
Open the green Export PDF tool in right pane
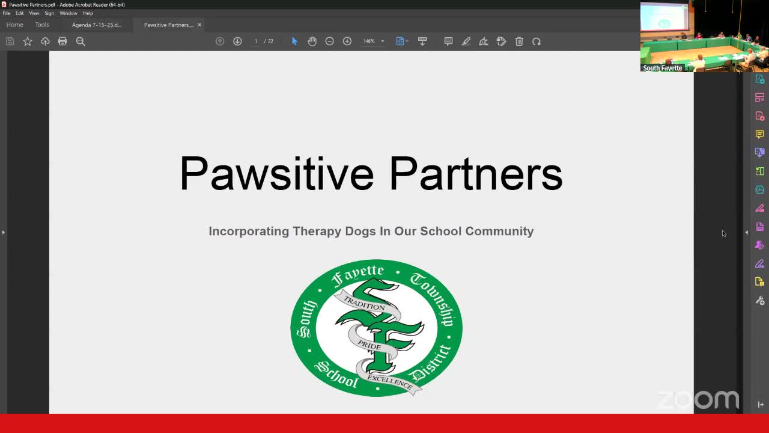click(x=759, y=171)
